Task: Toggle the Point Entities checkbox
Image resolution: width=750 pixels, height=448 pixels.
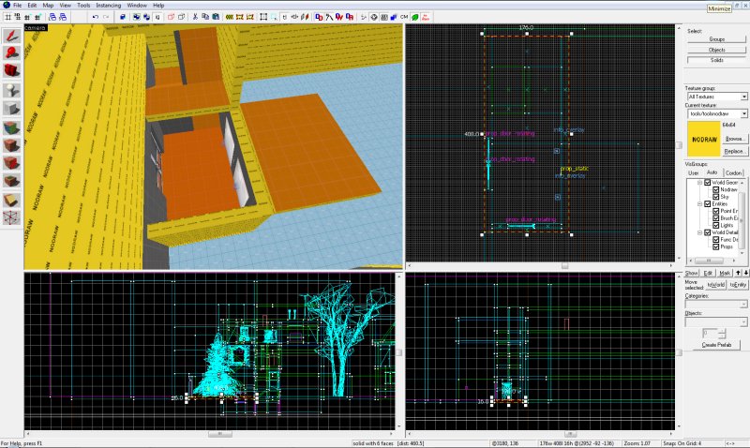Action: click(x=716, y=211)
